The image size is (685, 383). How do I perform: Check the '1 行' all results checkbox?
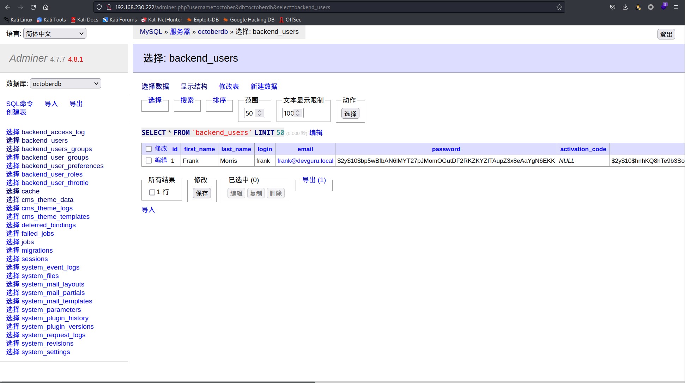152,192
